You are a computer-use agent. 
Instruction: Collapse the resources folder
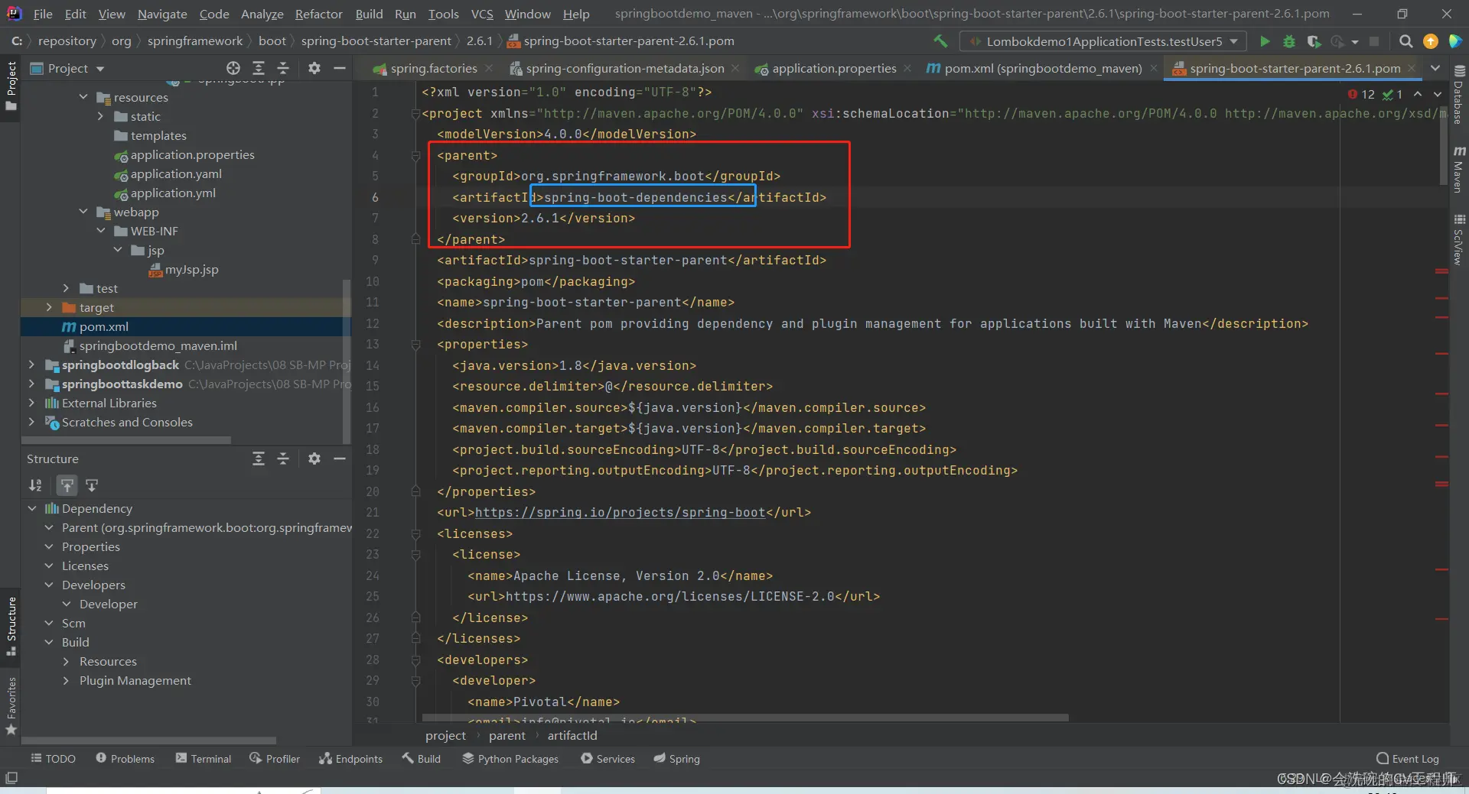coord(83,97)
